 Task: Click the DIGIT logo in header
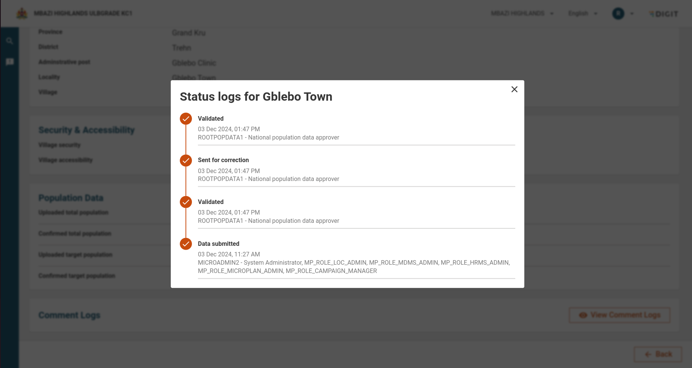[664, 14]
